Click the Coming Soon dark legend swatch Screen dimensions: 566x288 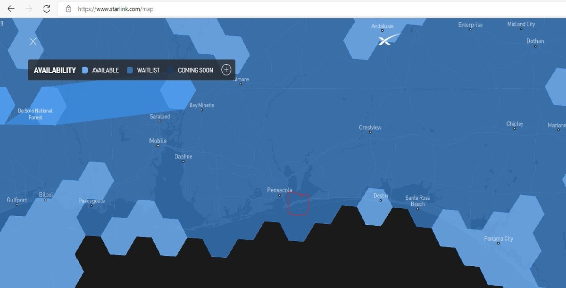[x=170, y=70]
